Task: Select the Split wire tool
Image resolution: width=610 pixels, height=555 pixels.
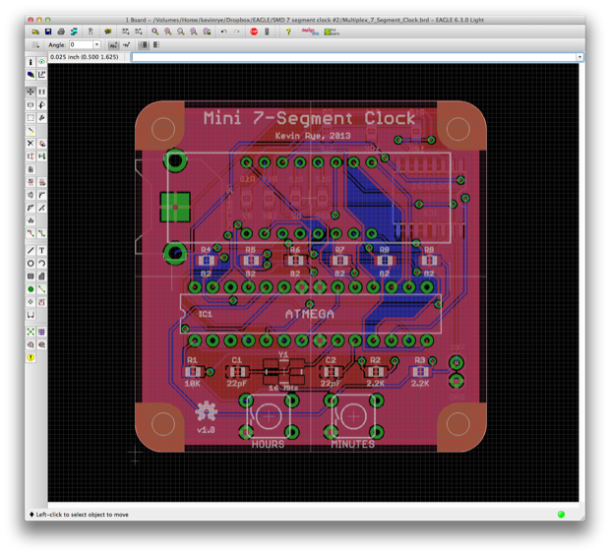Action: pyautogui.click(x=30, y=208)
